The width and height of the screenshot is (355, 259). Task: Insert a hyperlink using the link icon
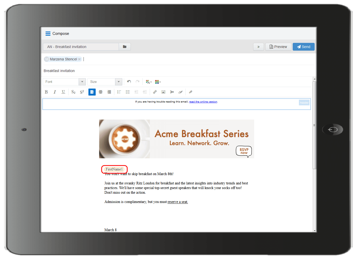[x=155, y=92]
